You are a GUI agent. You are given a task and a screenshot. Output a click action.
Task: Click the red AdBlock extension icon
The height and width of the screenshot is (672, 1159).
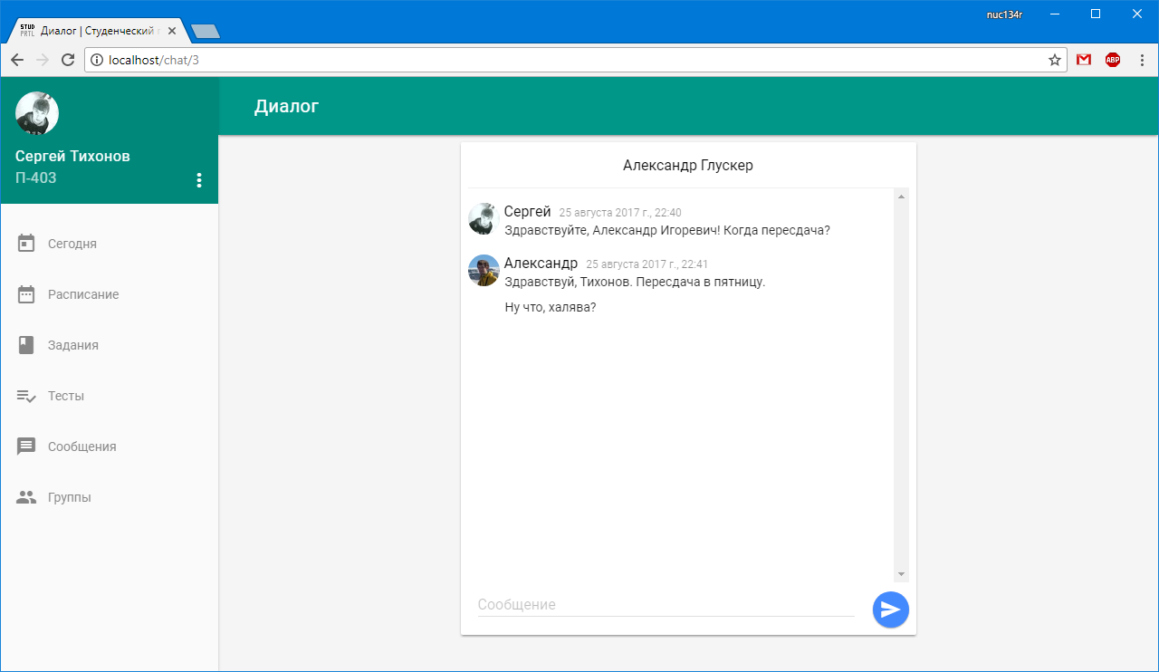[1112, 60]
